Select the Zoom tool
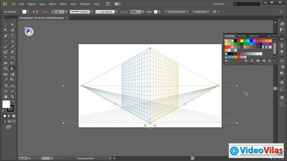Image resolution: width=287 pixels, height=161 pixels. (12, 97)
